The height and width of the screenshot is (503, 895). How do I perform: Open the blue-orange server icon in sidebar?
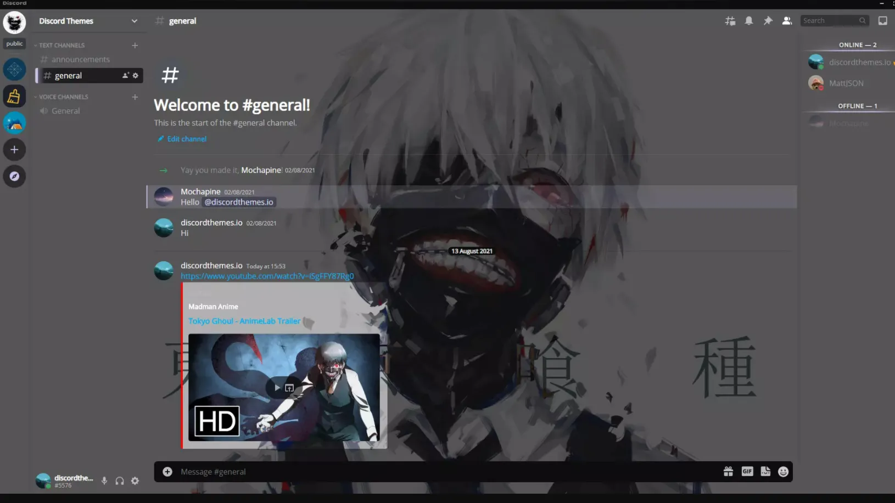[14, 123]
